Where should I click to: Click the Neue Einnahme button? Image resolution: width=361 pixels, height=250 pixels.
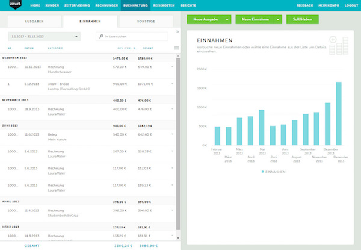tap(255, 19)
